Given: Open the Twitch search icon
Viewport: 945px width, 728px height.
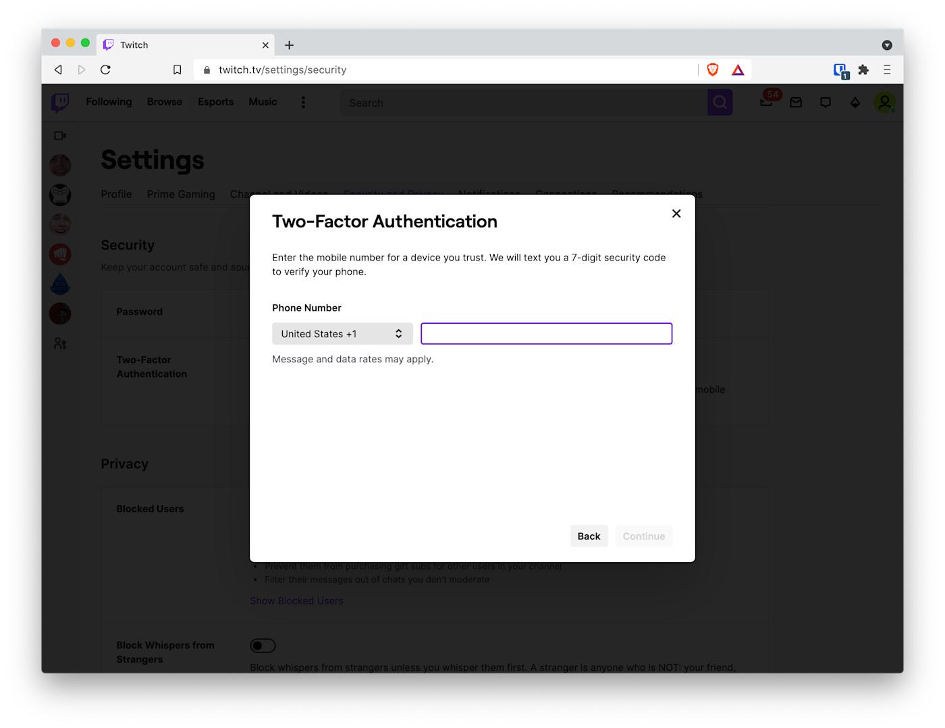Looking at the screenshot, I should (x=720, y=102).
